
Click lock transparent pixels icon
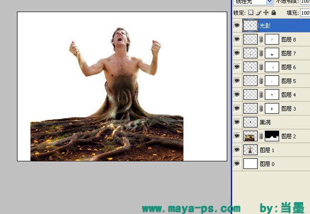(x=251, y=13)
